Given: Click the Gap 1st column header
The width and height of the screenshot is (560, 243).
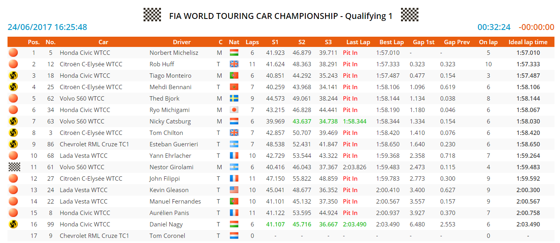Looking at the screenshot, I should pyautogui.click(x=424, y=42).
